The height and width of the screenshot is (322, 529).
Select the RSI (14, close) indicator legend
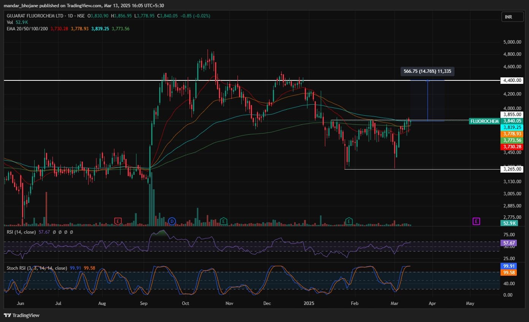click(22, 232)
